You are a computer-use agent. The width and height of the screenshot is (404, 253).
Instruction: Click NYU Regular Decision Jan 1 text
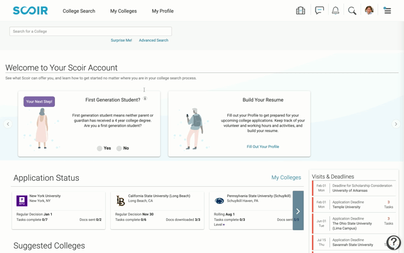pyautogui.click(x=34, y=214)
